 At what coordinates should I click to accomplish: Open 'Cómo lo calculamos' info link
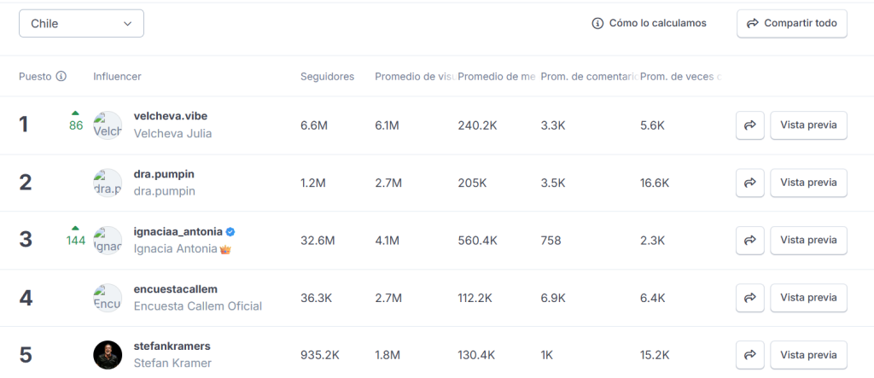click(x=649, y=24)
